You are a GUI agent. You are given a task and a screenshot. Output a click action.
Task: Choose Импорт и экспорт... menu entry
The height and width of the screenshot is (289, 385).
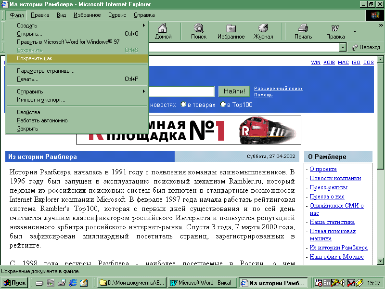click(77, 100)
